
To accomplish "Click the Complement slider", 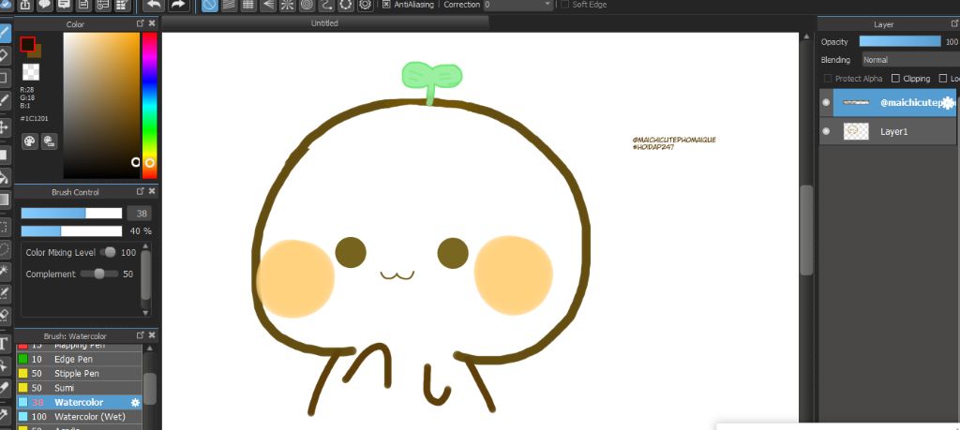I will (99, 274).
